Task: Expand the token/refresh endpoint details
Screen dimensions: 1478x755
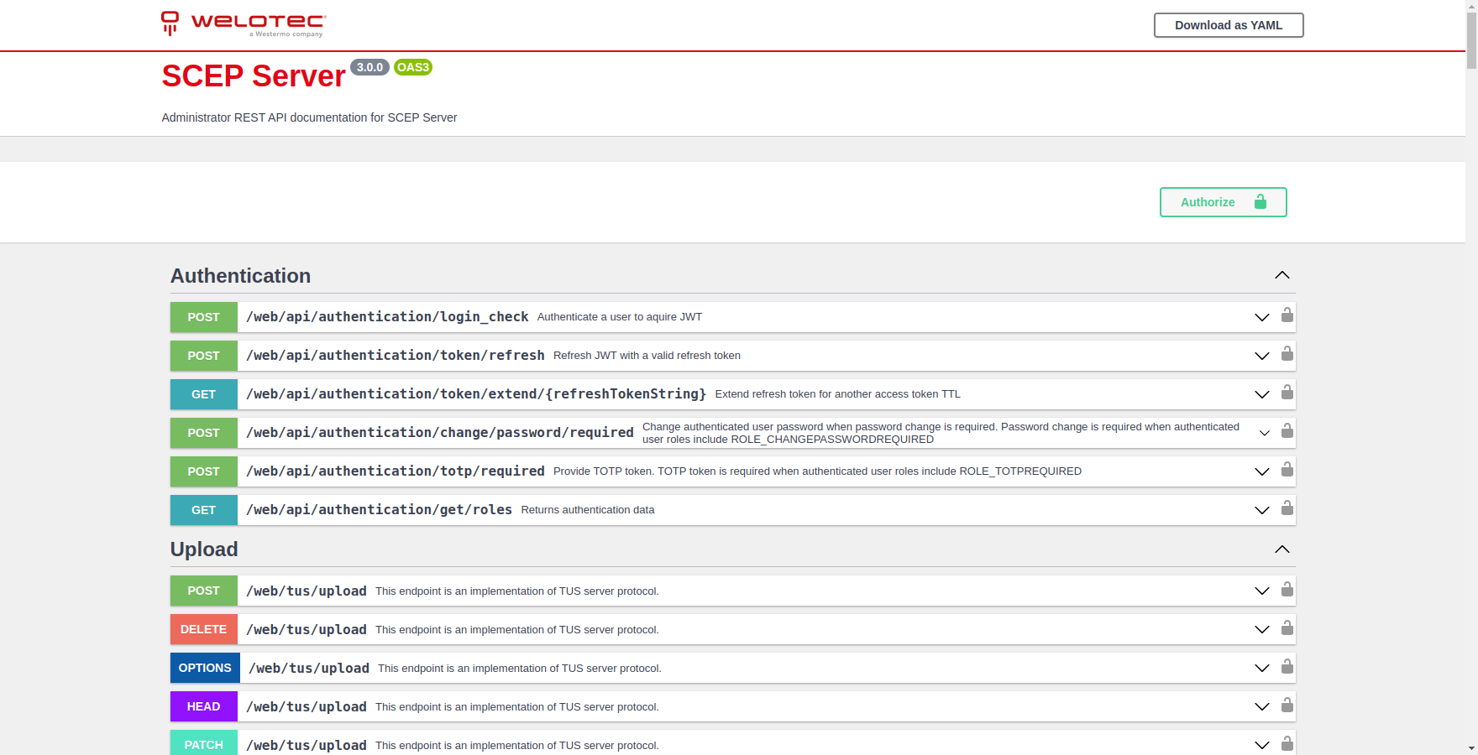Action: [1261, 356]
